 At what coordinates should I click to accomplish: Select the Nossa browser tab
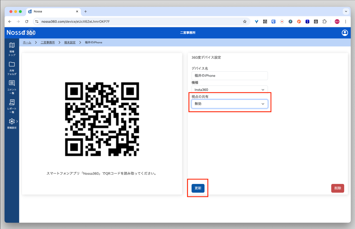[53, 11]
